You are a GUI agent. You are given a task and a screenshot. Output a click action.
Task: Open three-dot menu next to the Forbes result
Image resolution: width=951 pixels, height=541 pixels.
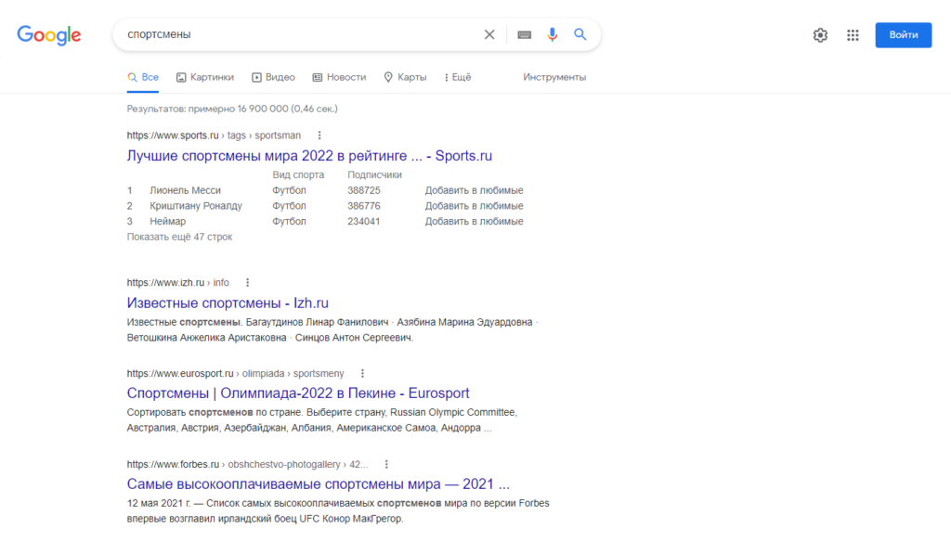387,463
